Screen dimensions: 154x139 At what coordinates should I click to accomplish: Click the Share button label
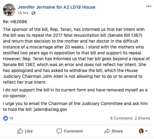pos(118,131)
